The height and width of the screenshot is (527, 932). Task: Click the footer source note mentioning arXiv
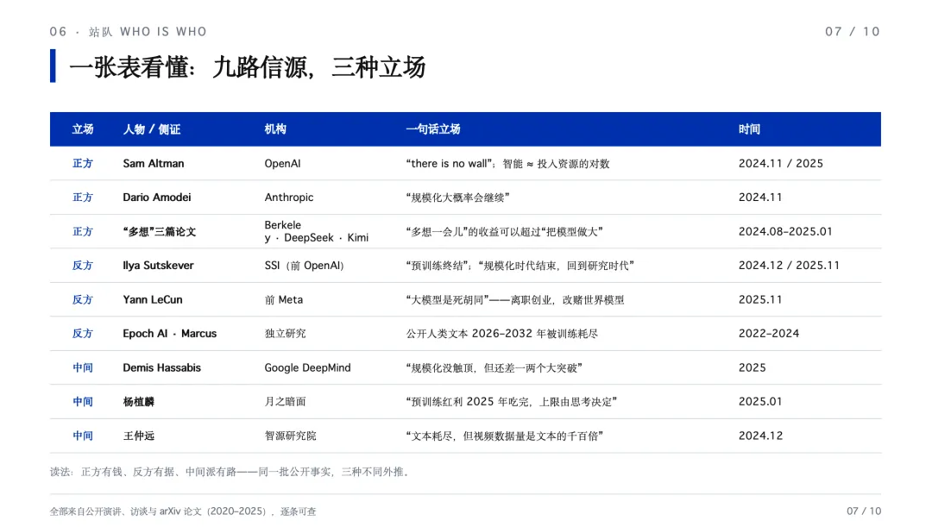[x=183, y=511]
